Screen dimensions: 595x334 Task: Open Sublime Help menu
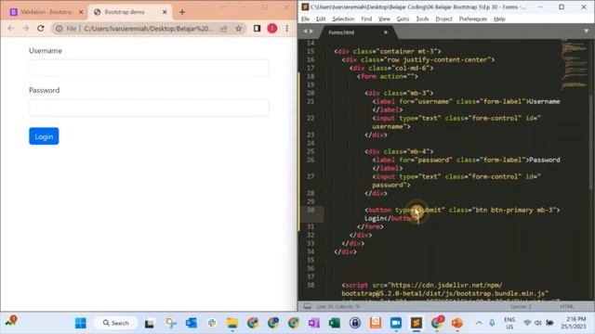[x=499, y=19]
